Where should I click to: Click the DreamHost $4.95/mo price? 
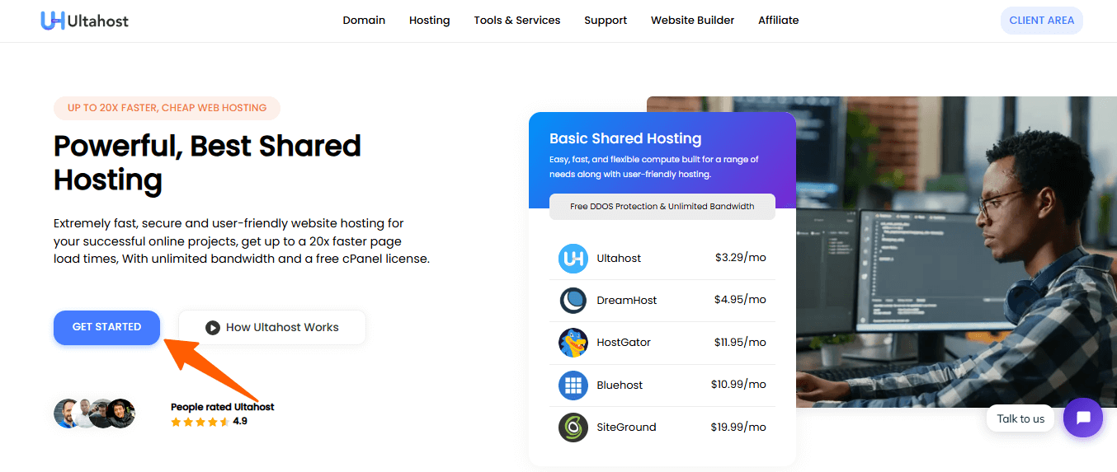pyautogui.click(x=741, y=300)
